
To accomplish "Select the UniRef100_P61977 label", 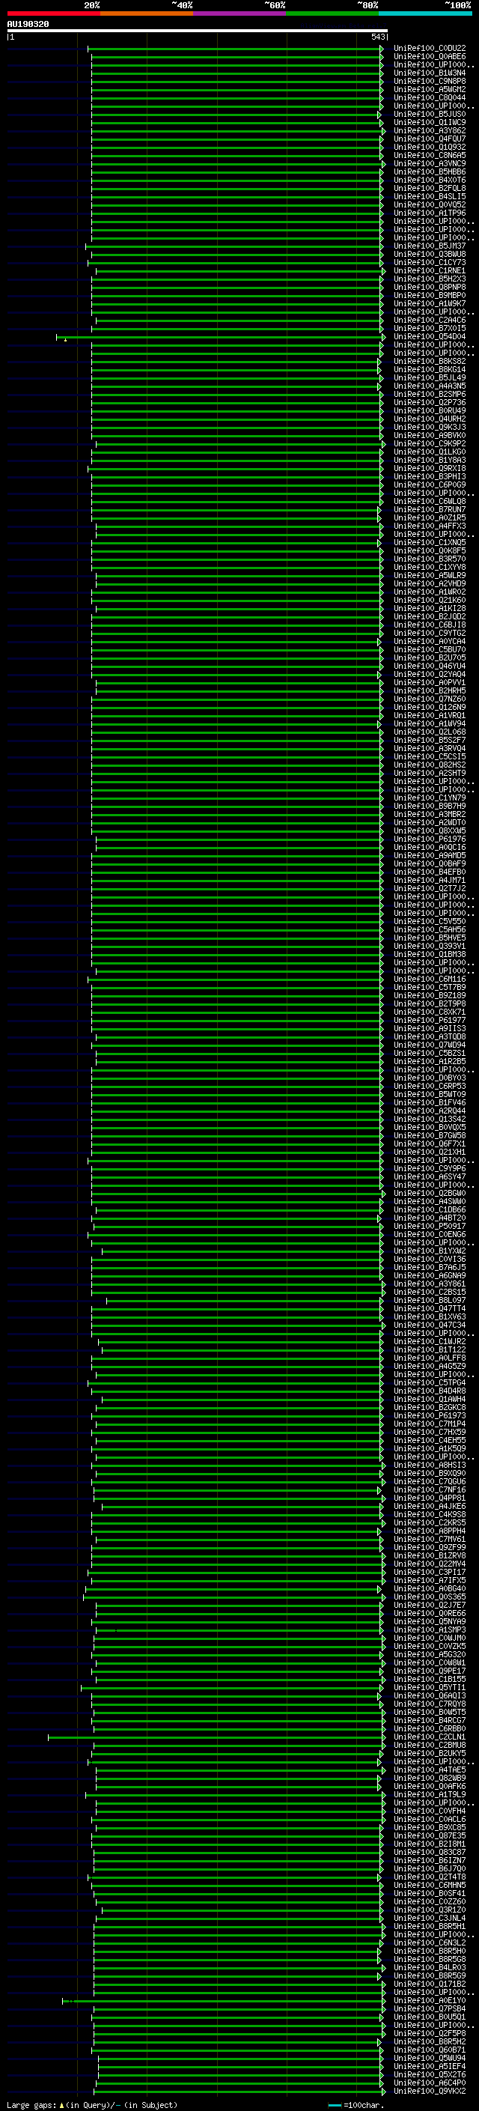I will (430, 1020).
